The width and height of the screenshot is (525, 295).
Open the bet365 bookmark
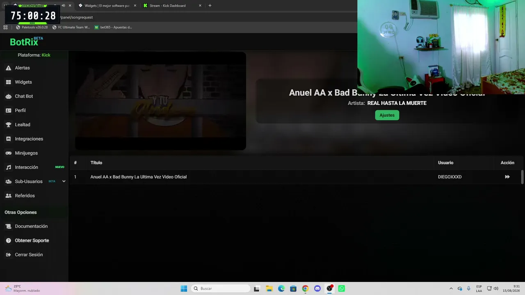pyautogui.click(x=113, y=27)
